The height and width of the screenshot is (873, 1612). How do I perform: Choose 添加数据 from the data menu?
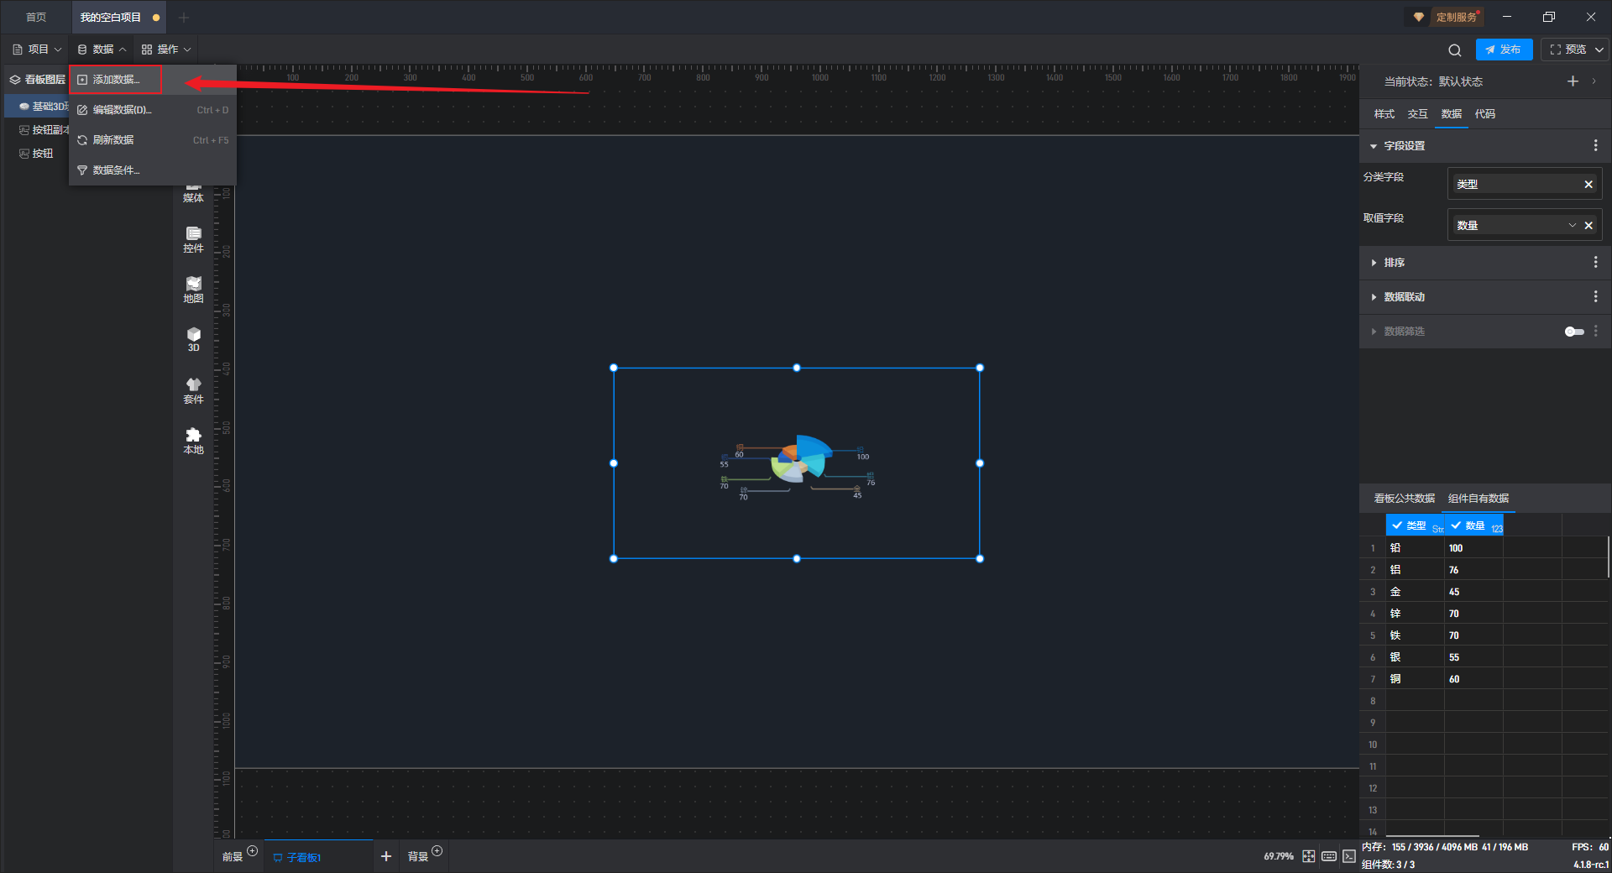point(115,80)
